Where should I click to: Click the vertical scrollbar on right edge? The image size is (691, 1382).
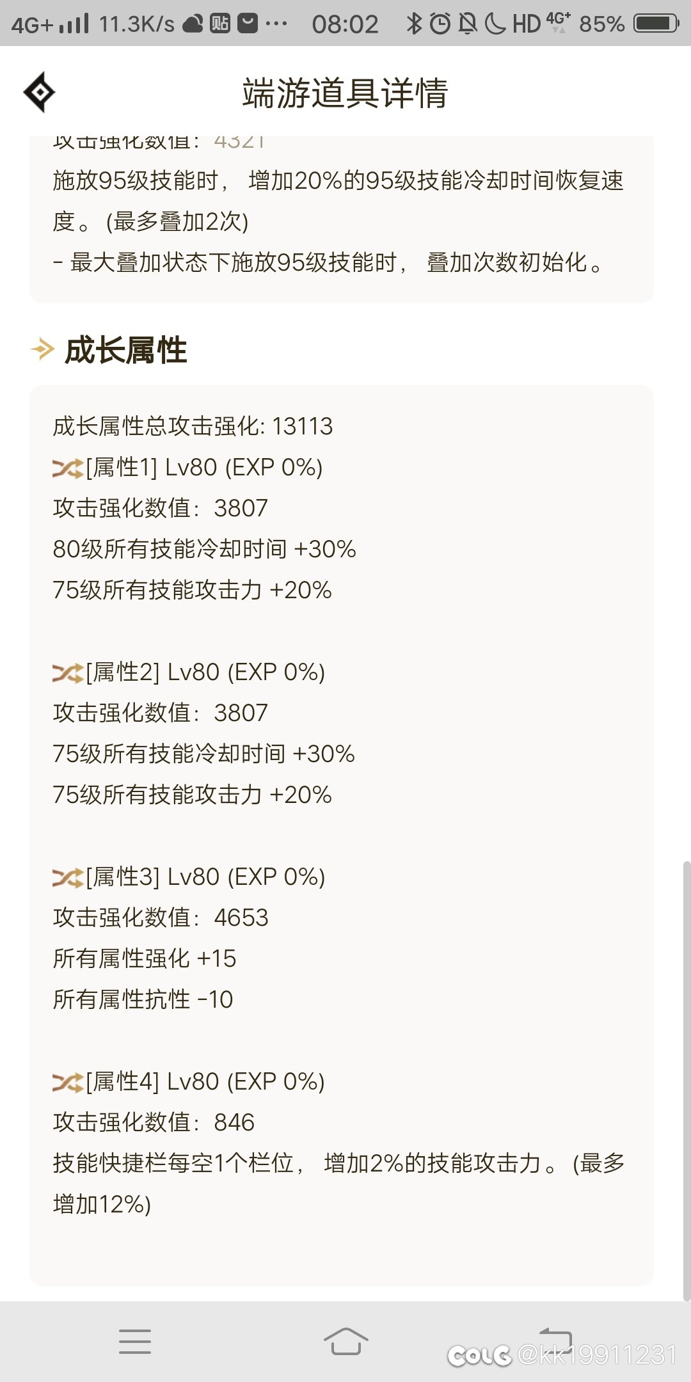tap(687, 1081)
